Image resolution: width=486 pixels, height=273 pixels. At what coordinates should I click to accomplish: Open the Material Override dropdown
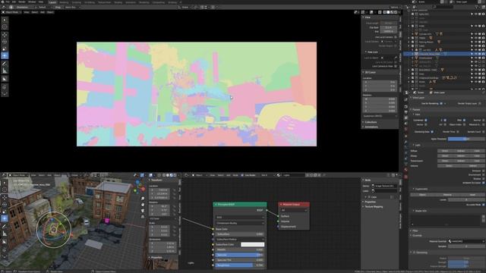pos(466,241)
